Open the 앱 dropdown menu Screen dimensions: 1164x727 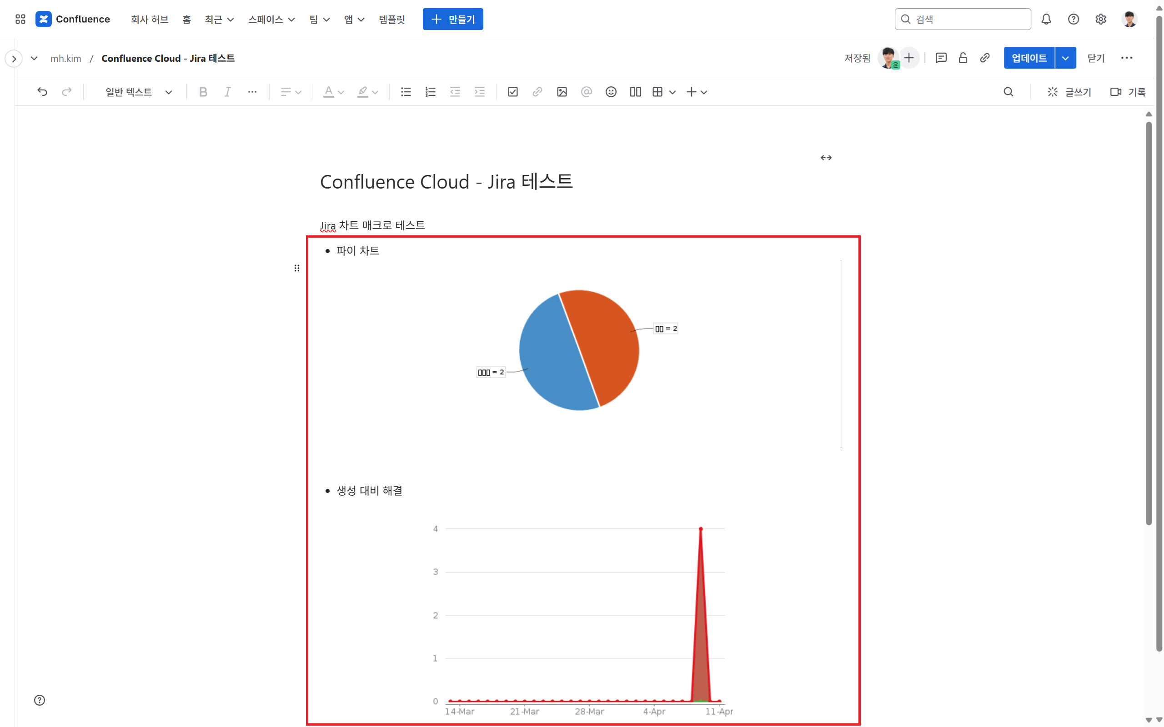[354, 19]
